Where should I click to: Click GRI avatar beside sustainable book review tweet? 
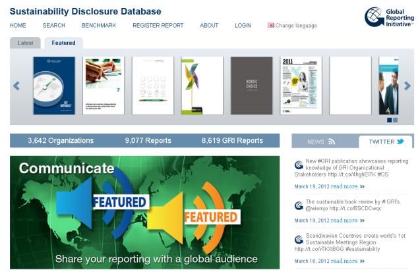(299, 205)
